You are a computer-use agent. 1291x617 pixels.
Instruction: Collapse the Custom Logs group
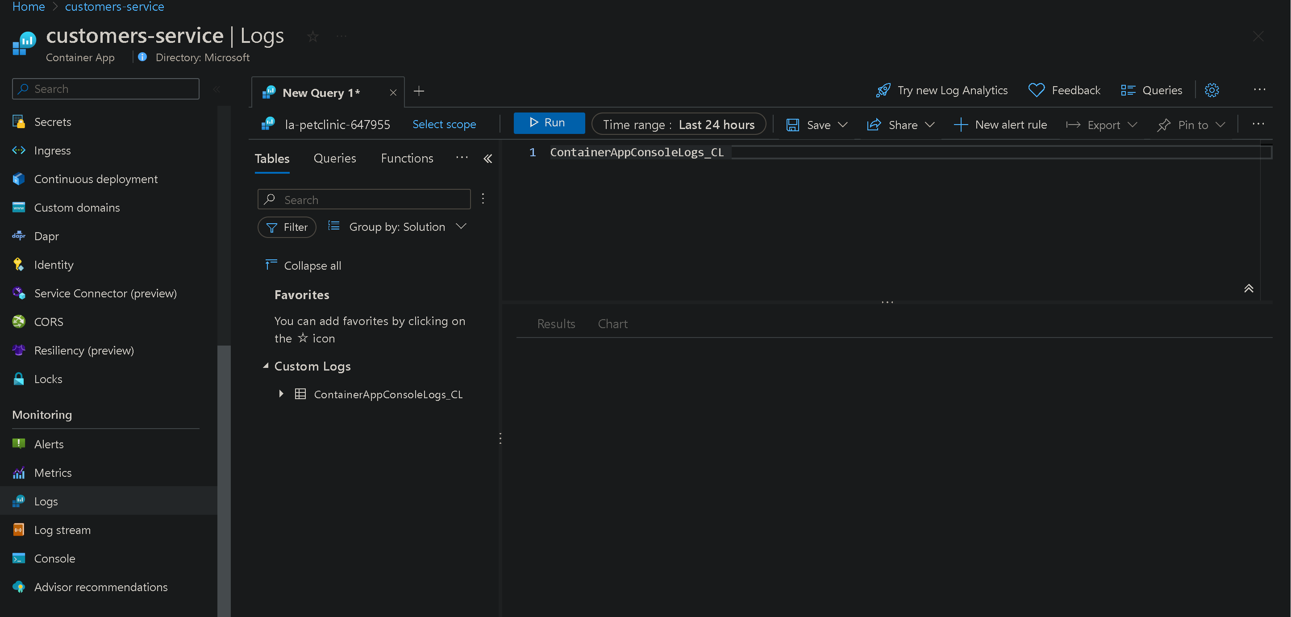click(266, 366)
